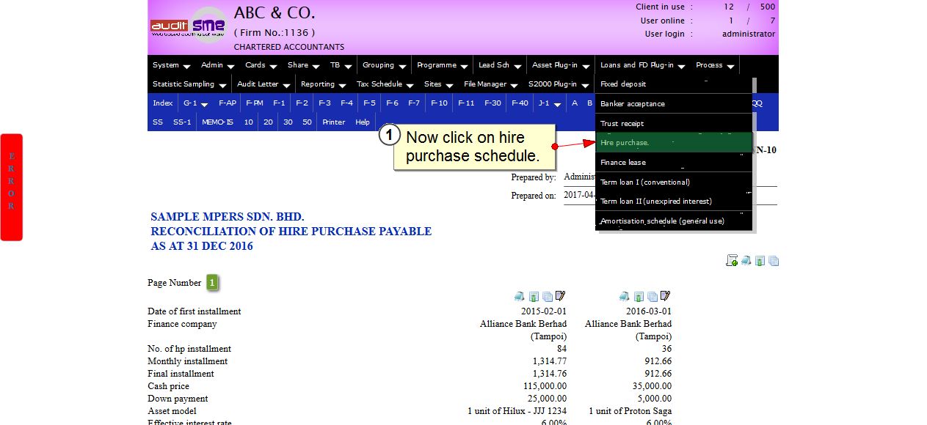
Task: Click the F-AP navigation link
Action: tap(227, 103)
